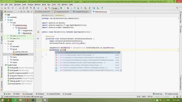
Task: Collapse the res folder
Action: pos(5,44)
